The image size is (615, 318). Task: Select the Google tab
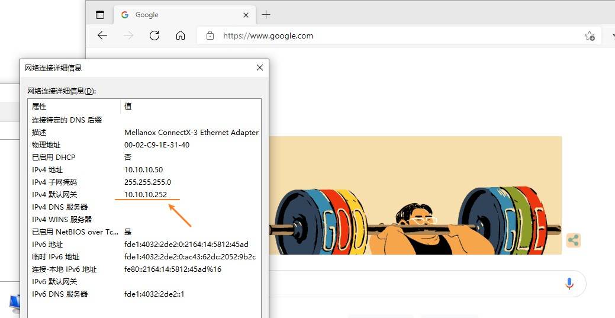[184, 15]
